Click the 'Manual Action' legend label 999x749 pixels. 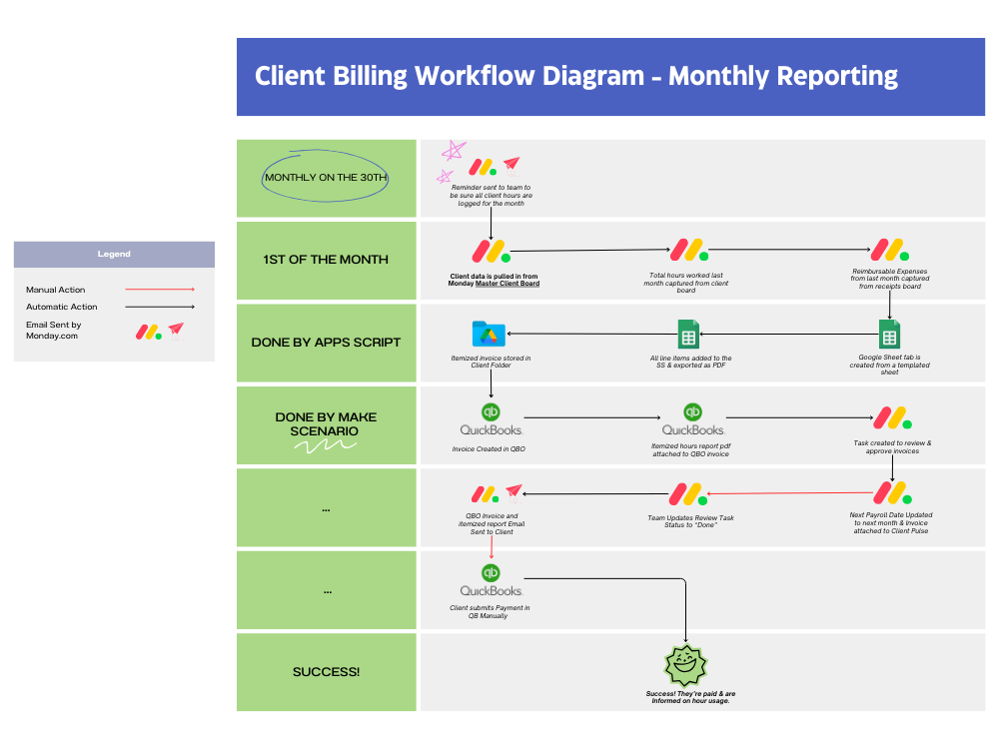click(x=55, y=290)
